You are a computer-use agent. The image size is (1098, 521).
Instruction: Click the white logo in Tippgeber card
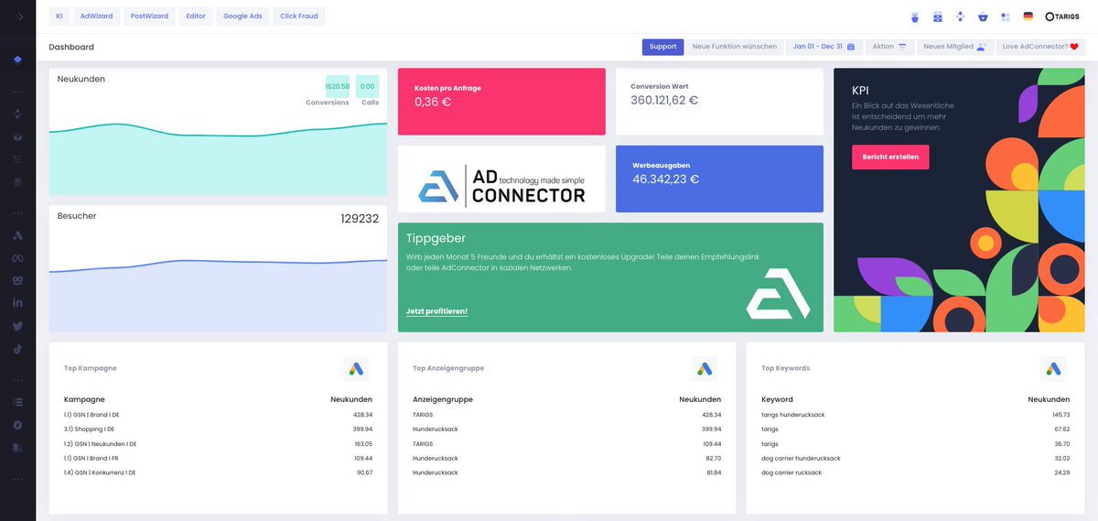click(x=778, y=294)
